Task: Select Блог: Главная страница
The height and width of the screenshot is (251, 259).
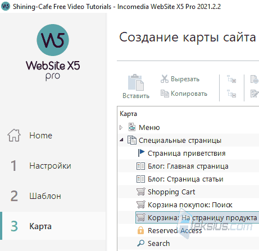Action: pyautogui.click(x=188, y=166)
